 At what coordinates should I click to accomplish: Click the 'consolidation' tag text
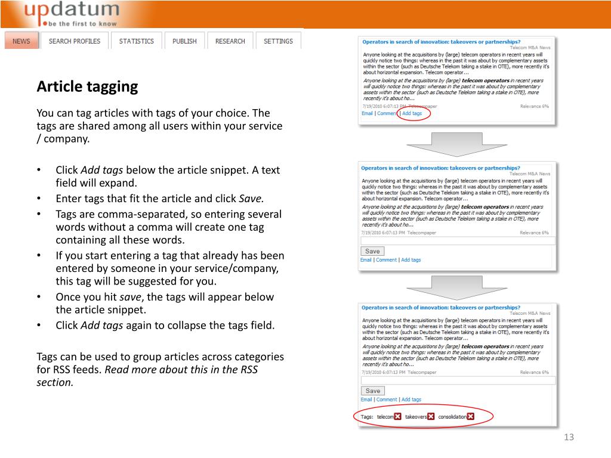(x=452, y=417)
